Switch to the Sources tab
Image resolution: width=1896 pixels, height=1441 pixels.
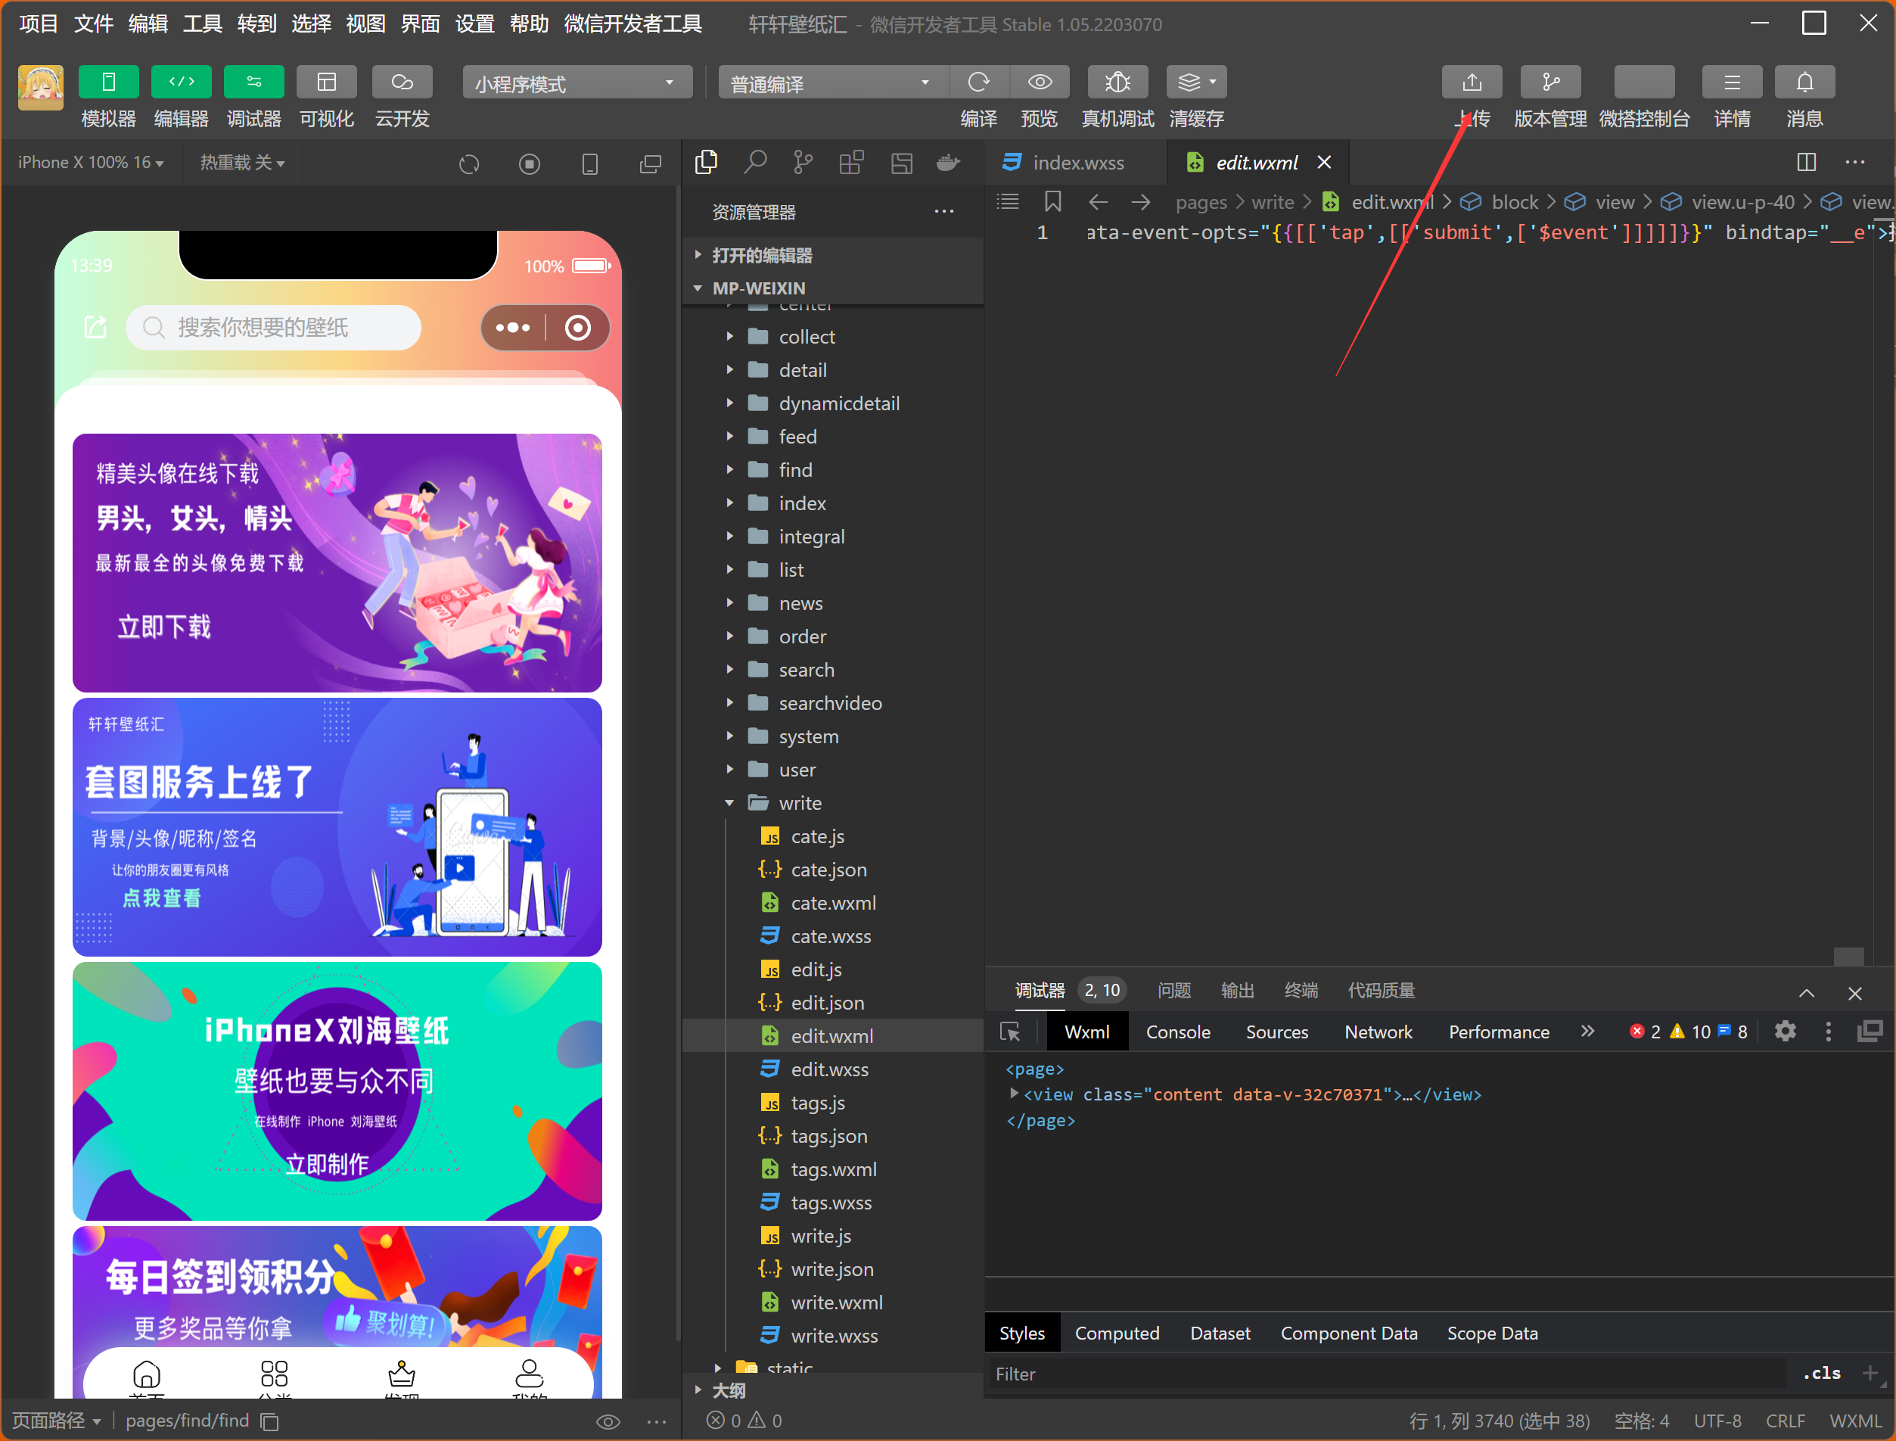[1277, 1032]
